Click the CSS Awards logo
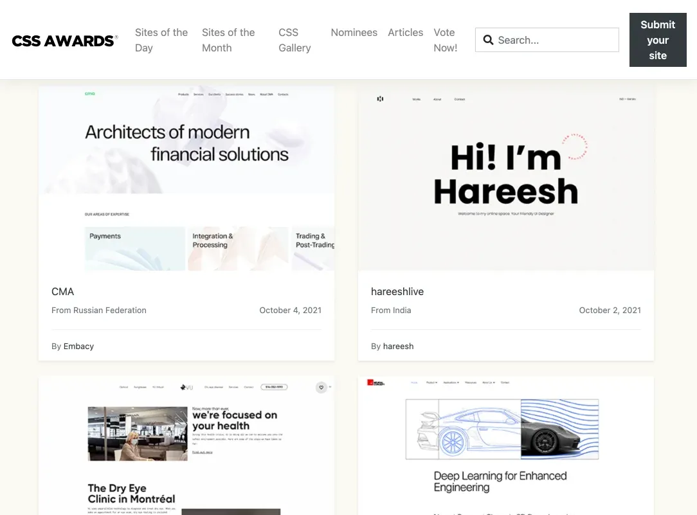The image size is (697, 515). [64, 41]
